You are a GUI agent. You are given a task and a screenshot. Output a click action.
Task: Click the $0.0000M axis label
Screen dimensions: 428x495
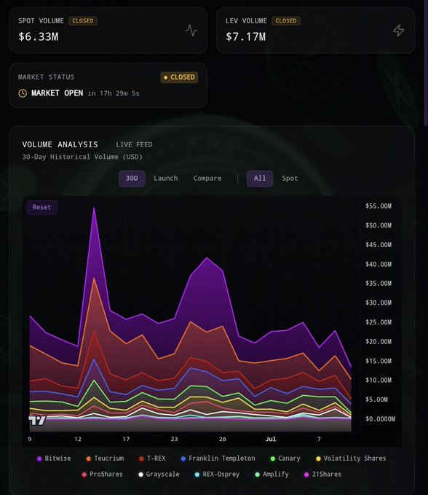380,419
